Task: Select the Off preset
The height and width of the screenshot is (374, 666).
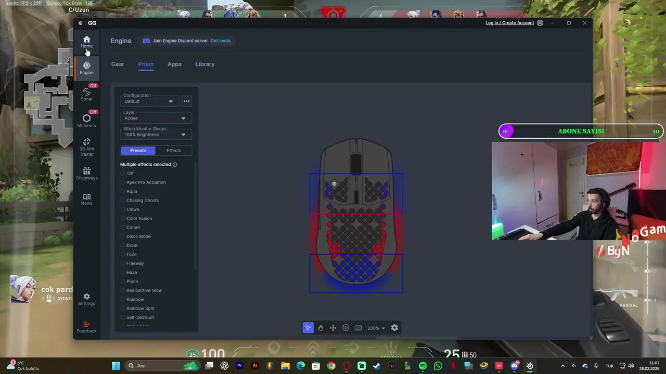Action: [127, 173]
